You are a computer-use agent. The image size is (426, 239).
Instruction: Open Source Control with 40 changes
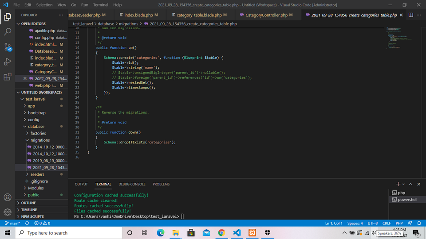pyautogui.click(x=8, y=47)
